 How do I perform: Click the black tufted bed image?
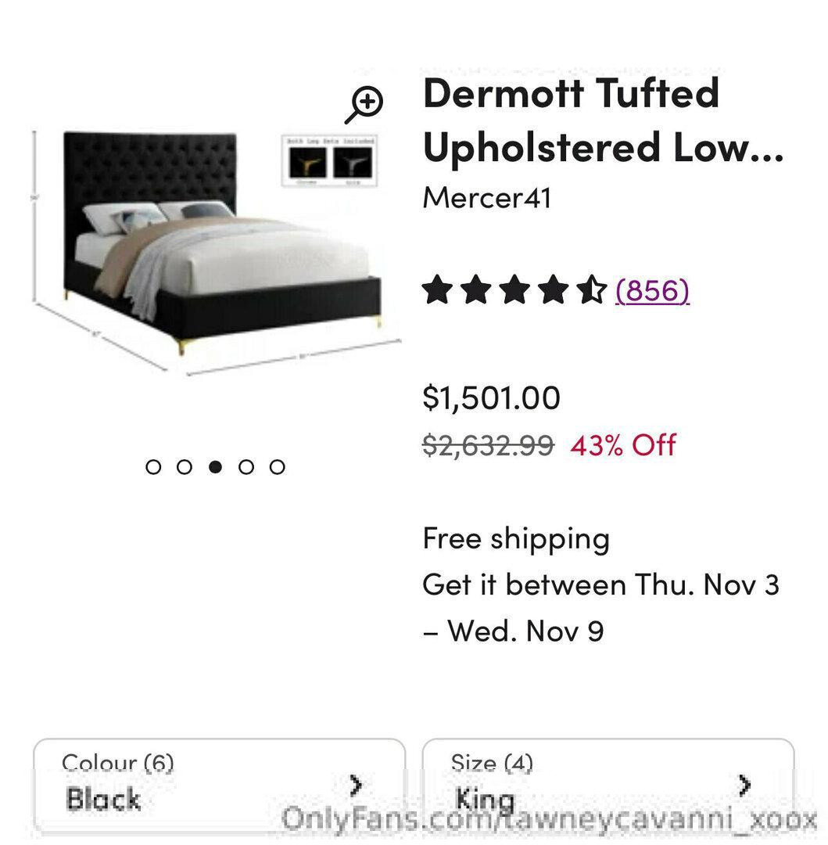click(211, 243)
